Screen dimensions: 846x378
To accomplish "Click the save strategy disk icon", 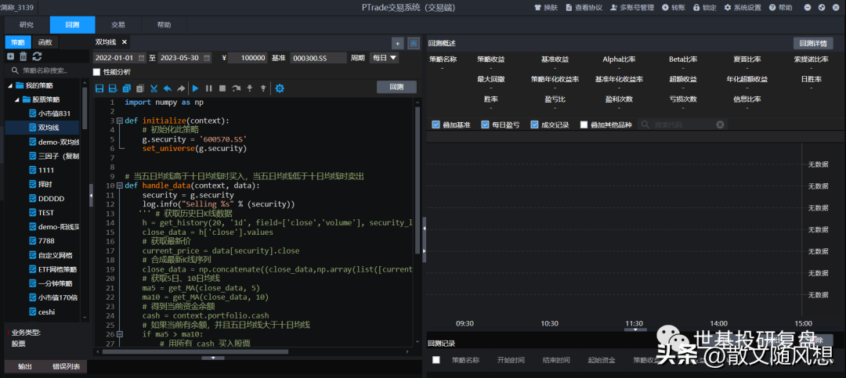I will tap(99, 88).
